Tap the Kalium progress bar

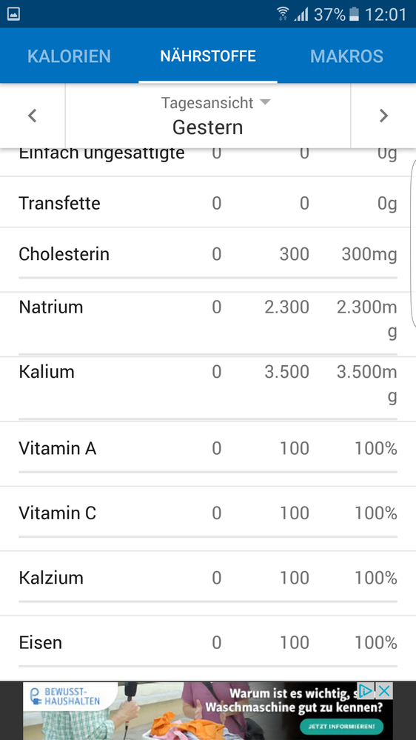tap(208, 419)
